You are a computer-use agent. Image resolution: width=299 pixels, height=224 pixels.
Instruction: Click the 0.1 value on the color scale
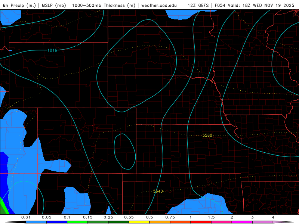[x=67, y=217]
